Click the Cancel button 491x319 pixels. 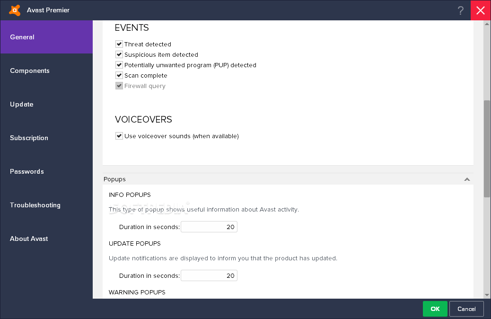click(x=466, y=309)
